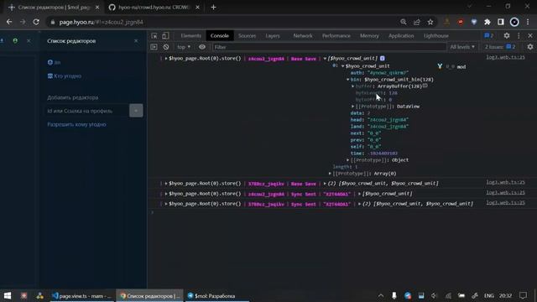Switch to the Console tab

[x=220, y=36]
